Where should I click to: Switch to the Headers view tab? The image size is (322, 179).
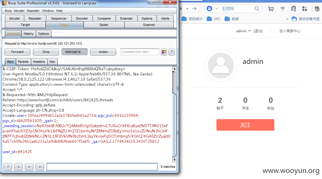39,62
